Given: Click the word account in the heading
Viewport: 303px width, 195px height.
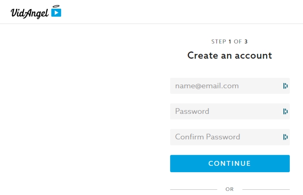Looking at the screenshot, I should [x=253, y=56].
